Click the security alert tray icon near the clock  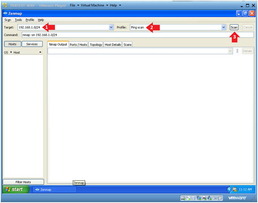pyautogui.click(x=235, y=189)
